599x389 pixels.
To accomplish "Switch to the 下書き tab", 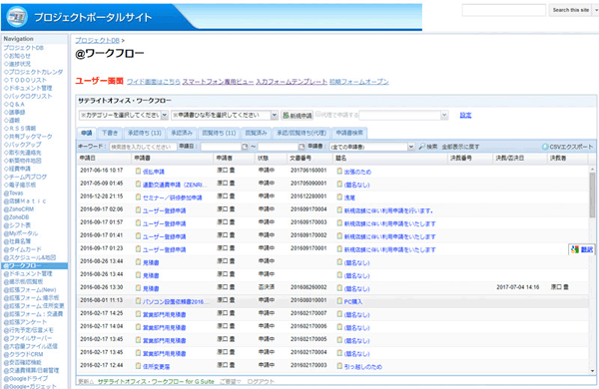I will point(110,133).
